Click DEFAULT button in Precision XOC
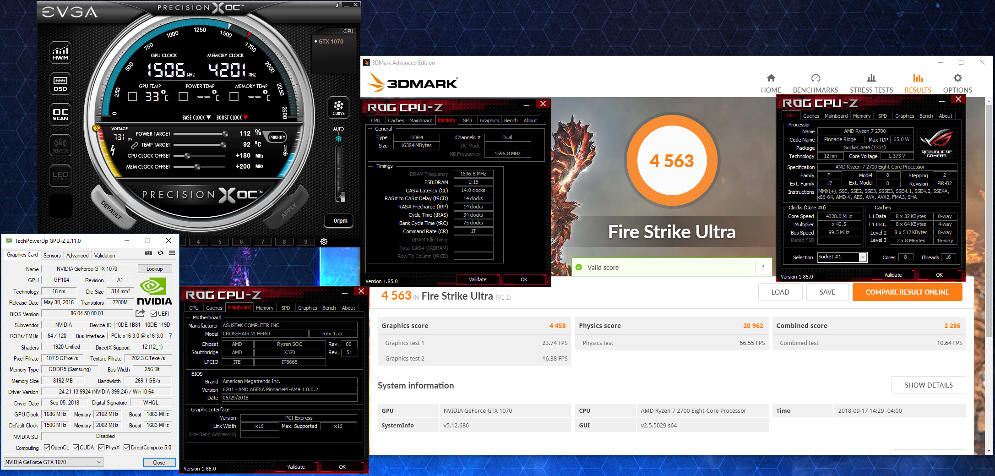Image resolution: width=995 pixels, height=476 pixels. (x=112, y=208)
